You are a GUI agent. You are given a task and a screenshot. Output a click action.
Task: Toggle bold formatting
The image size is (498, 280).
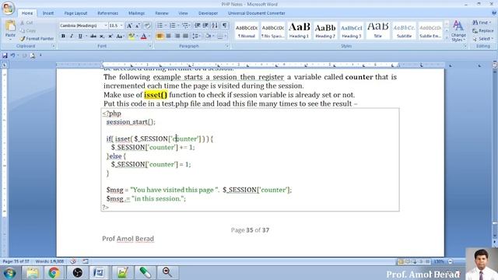click(63, 37)
